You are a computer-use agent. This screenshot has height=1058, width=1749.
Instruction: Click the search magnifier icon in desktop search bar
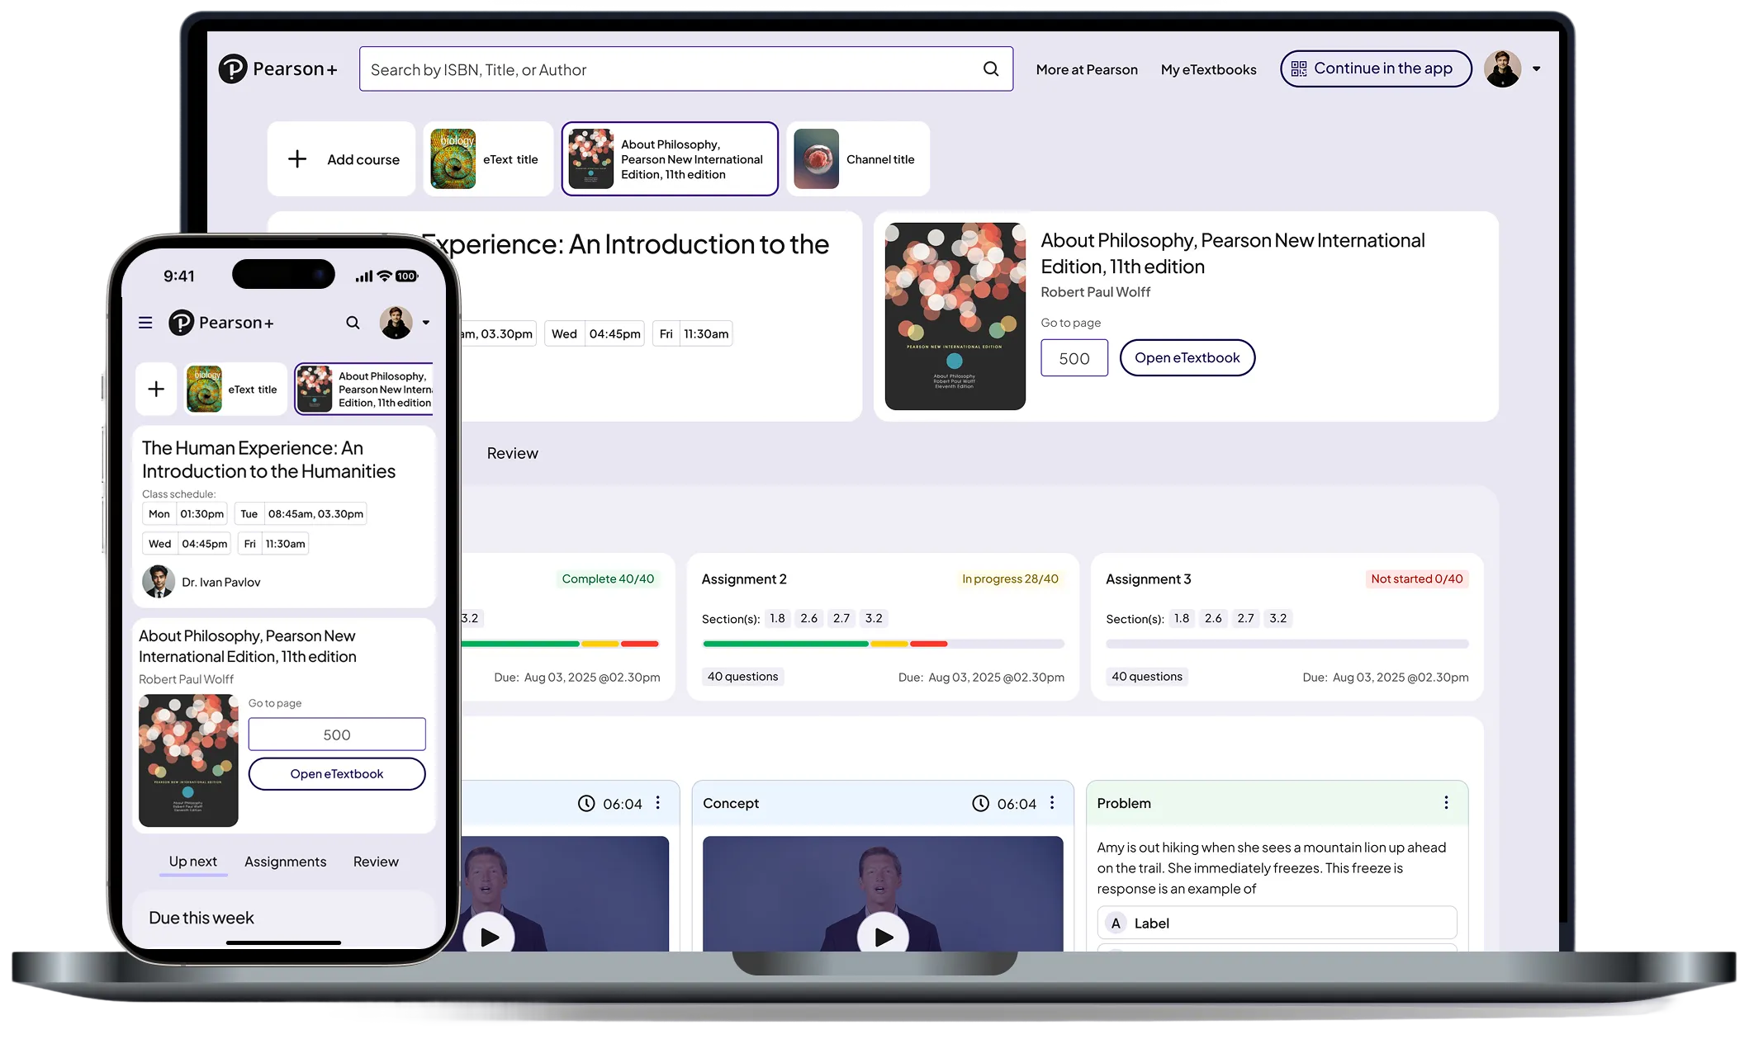(x=991, y=69)
